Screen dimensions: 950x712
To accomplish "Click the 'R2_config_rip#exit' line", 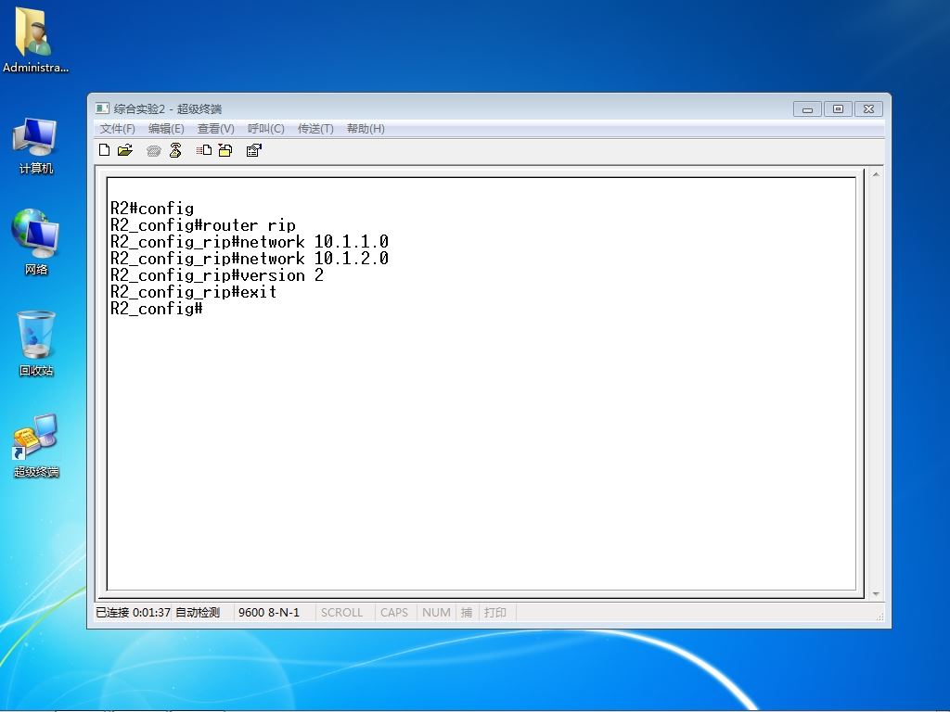I will pyautogui.click(x=193, y=292).
